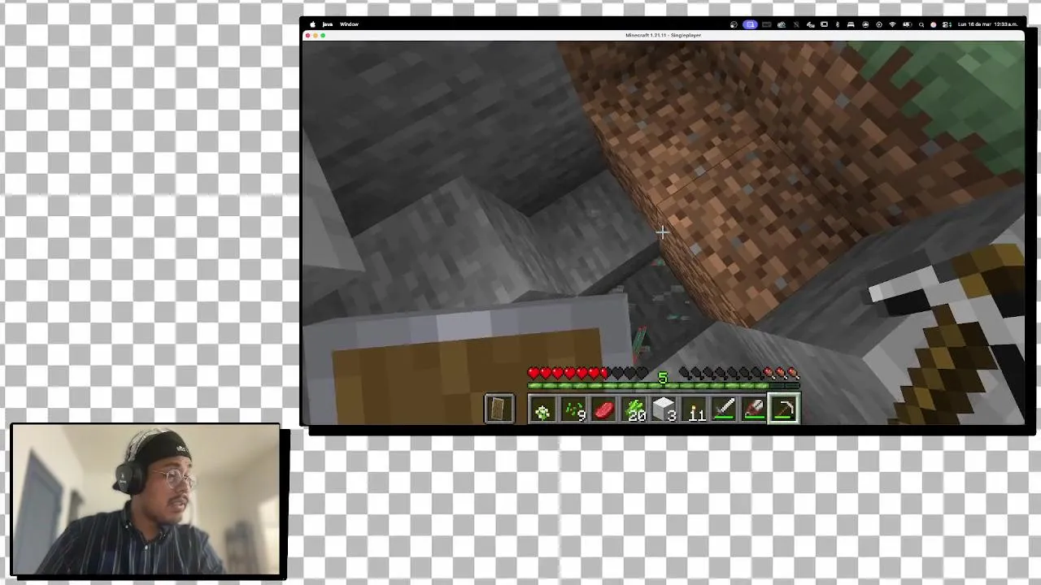Minimize the Minecraft window with yellow button
The width and height of the screenshot is (1041, 585).
click(x=316, y=36)
